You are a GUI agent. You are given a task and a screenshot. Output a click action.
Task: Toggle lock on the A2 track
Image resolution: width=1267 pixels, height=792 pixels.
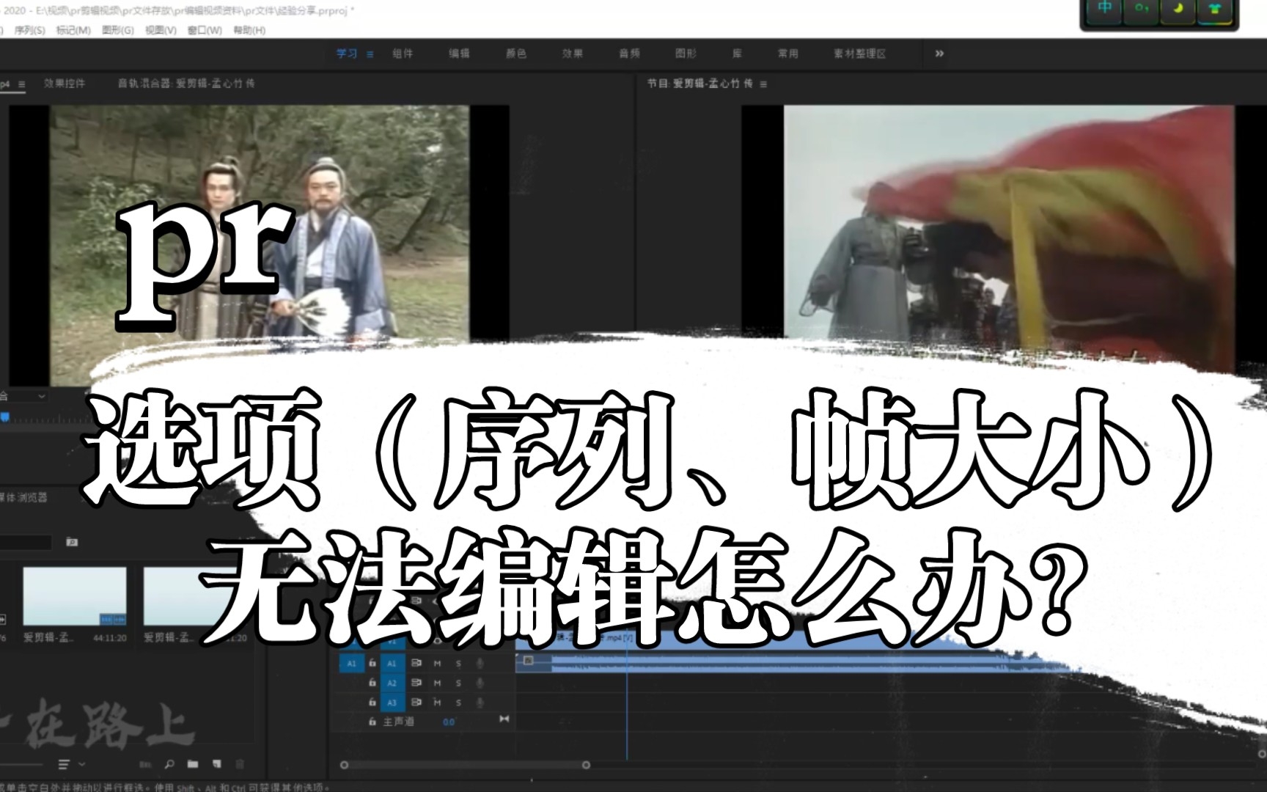[372, 683]
